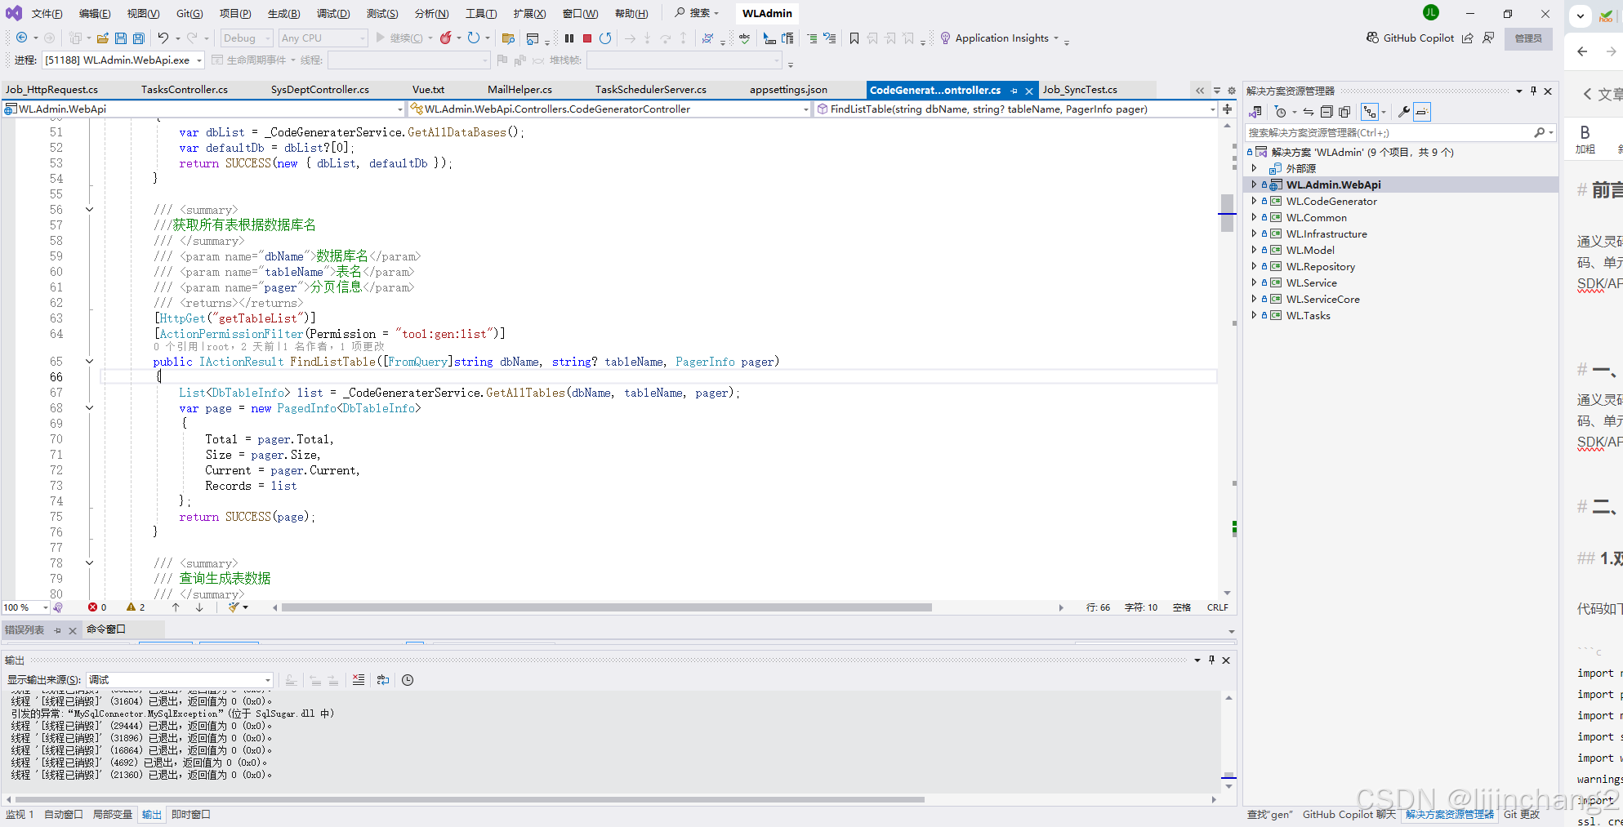Image resolution: width=1623 pixels, height=827 pixels.
Task: Open the Git(G) menu
Action: pyautogui.click(x=189, y=13)
